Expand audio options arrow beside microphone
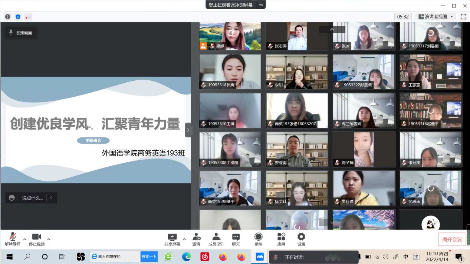 [x=25, y=239]
